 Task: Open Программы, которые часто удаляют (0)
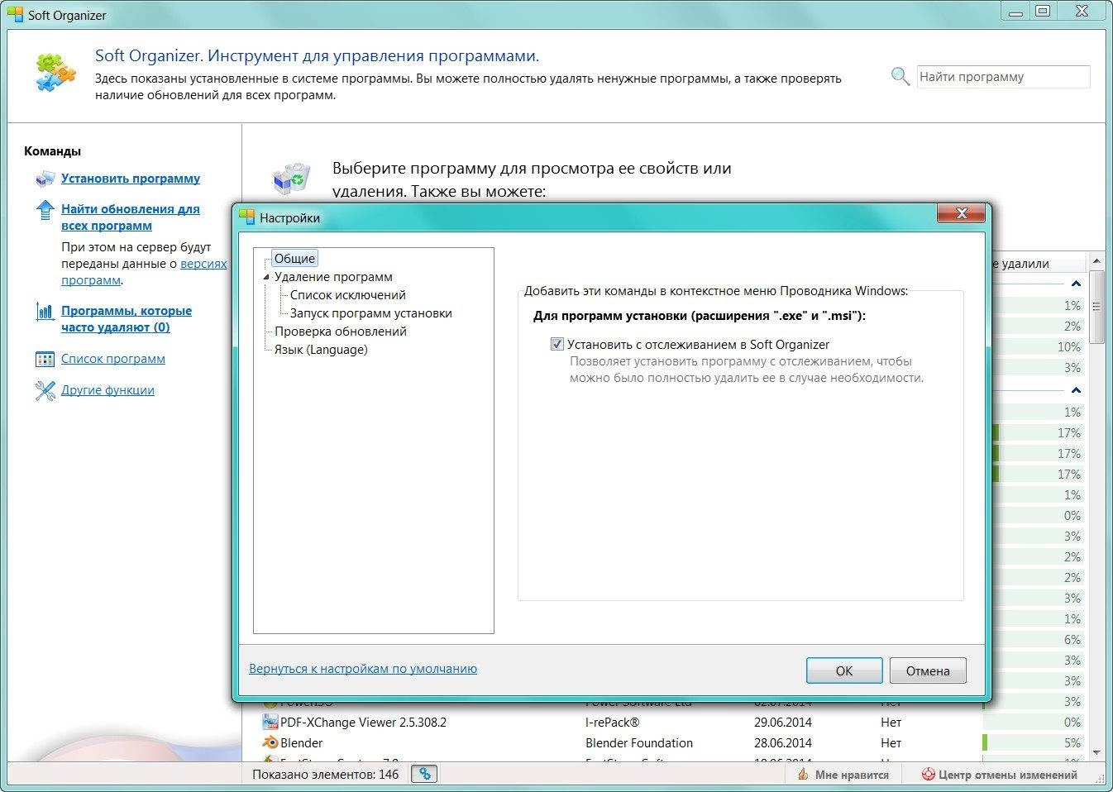(x=127, y=319)
